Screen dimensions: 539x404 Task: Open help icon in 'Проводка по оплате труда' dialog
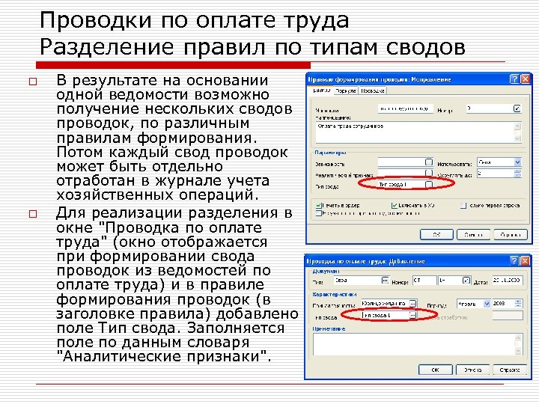(514, 261)
